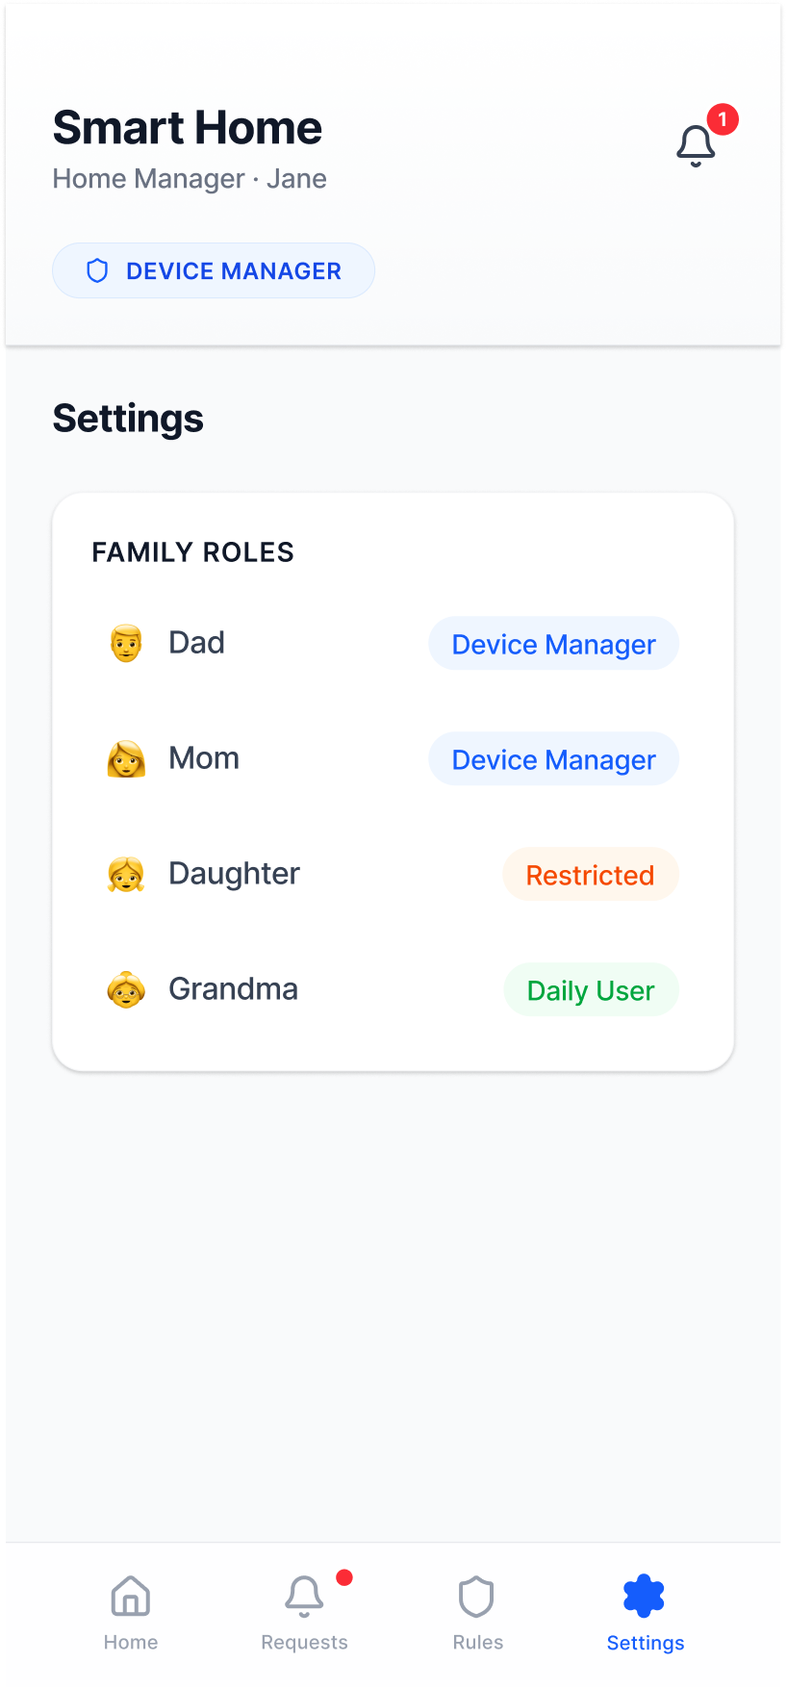This screenshot has width=787, height=1688.
Task: Select the Grandma family member name
Action: 233,989
